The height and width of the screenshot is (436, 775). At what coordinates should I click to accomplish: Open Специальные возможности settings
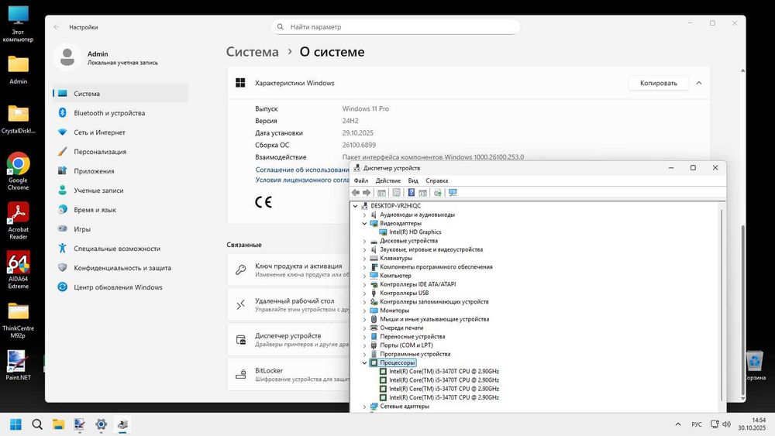pyautogui.click(x=121, y=249)
